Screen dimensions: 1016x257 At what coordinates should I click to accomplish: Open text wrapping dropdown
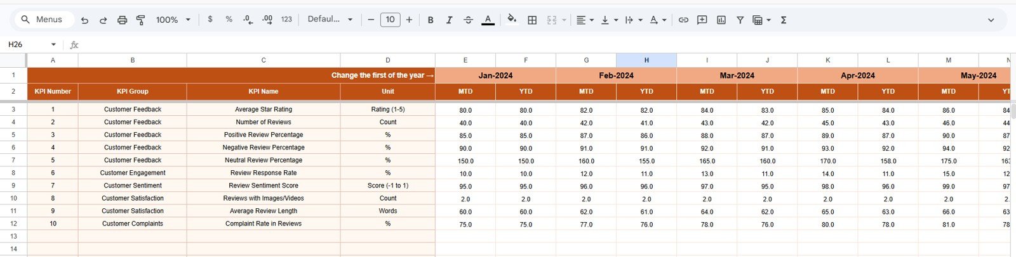point(633,20)
